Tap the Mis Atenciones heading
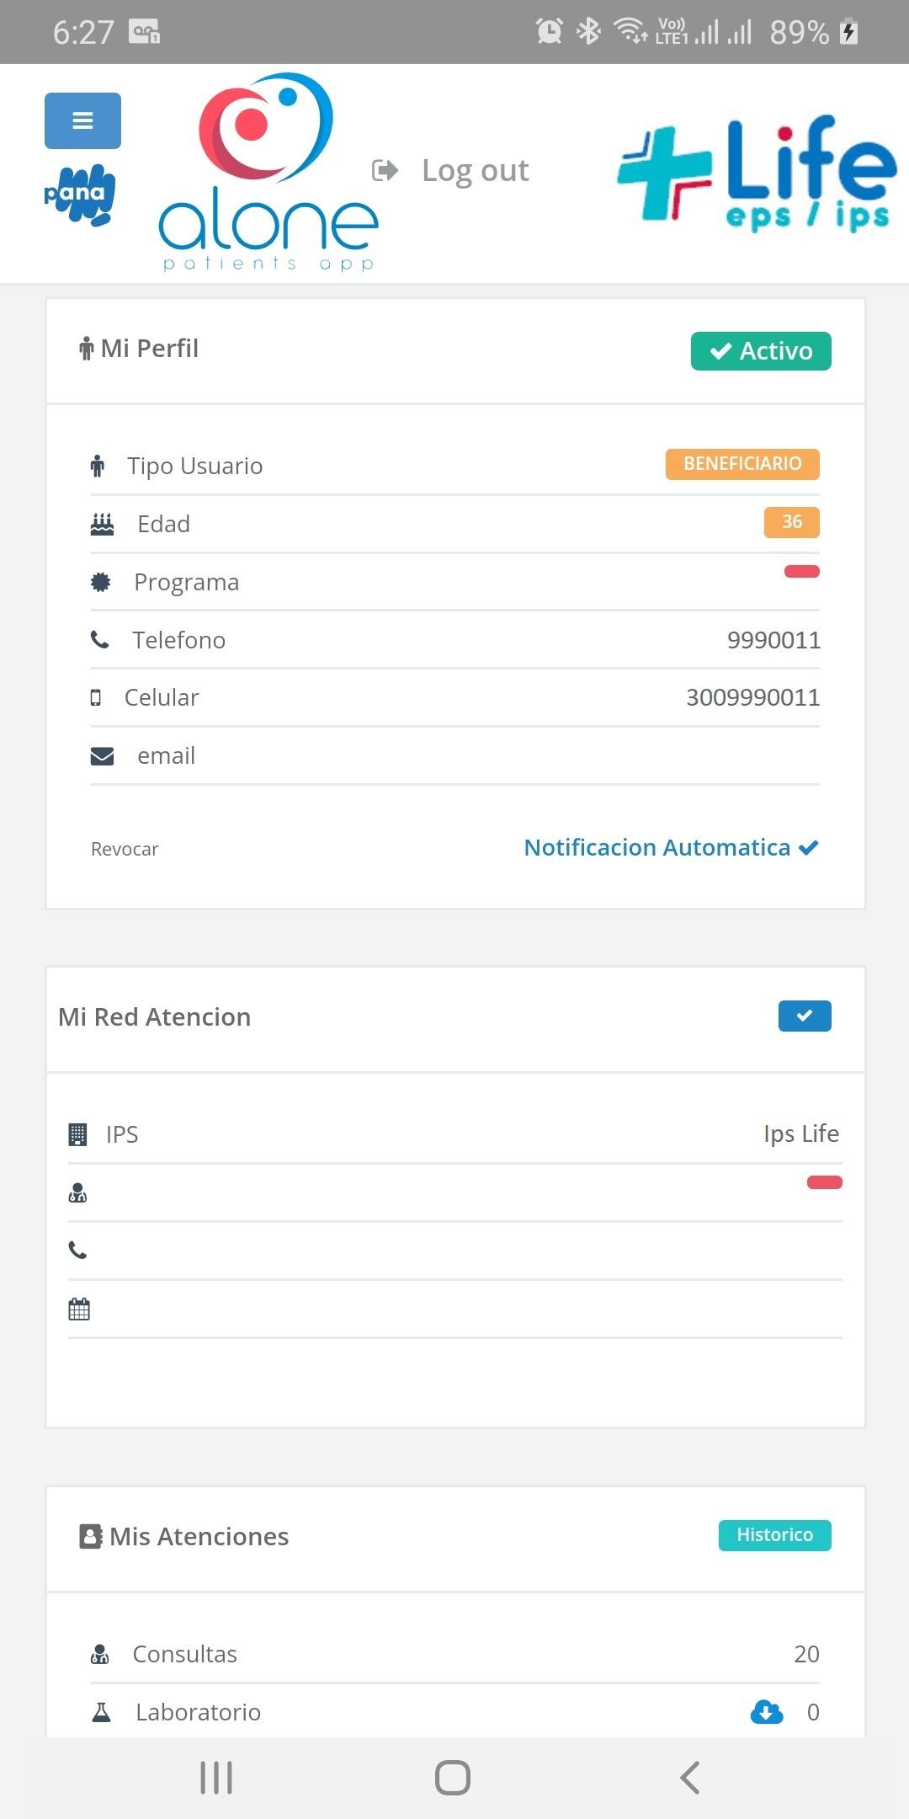This screenshot has height=1819, width=909. [199, 1536]
